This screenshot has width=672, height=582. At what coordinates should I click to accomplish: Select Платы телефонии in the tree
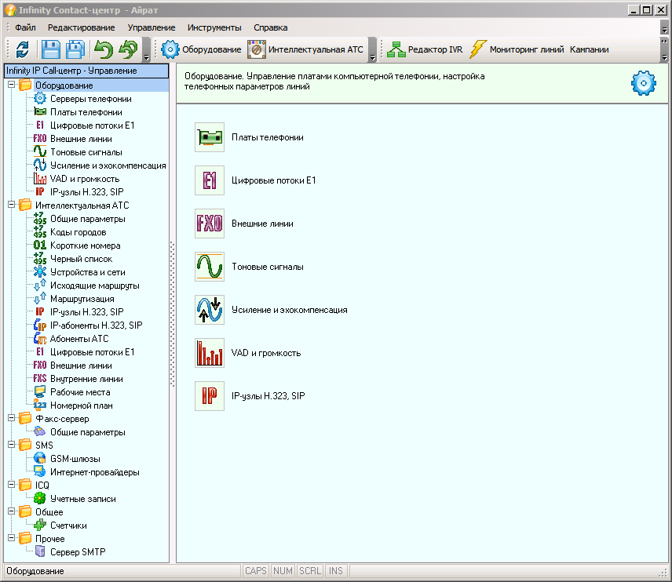(x=86, y=112)
